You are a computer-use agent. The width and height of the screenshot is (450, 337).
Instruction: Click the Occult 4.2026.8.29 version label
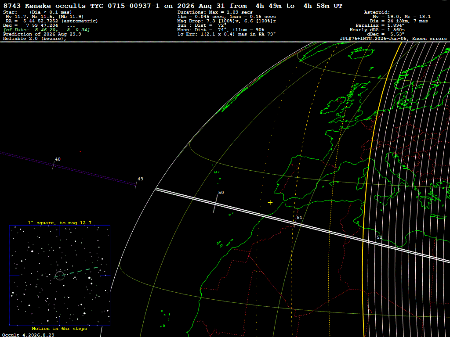pos(28,335)
